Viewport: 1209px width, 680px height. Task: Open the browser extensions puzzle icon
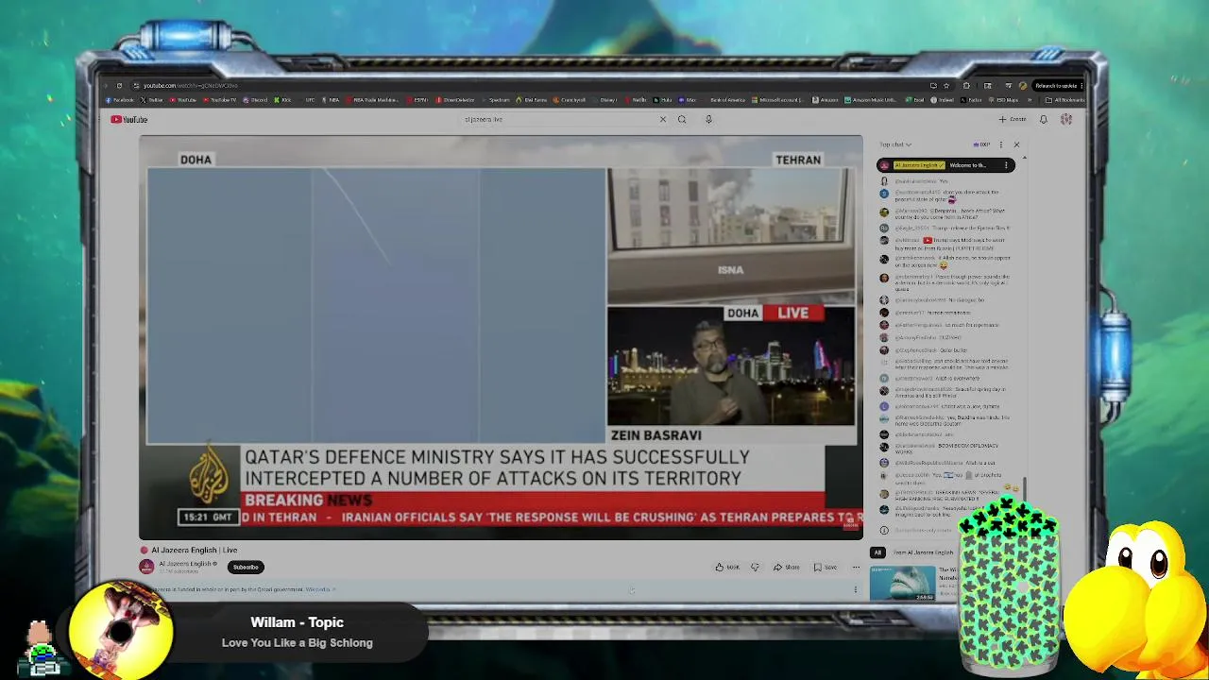pyautogui.click(x=966, y=85)
